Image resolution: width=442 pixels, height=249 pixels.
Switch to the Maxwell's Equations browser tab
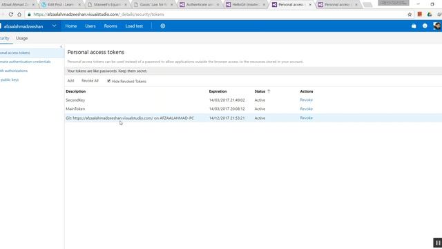(106, 5)
